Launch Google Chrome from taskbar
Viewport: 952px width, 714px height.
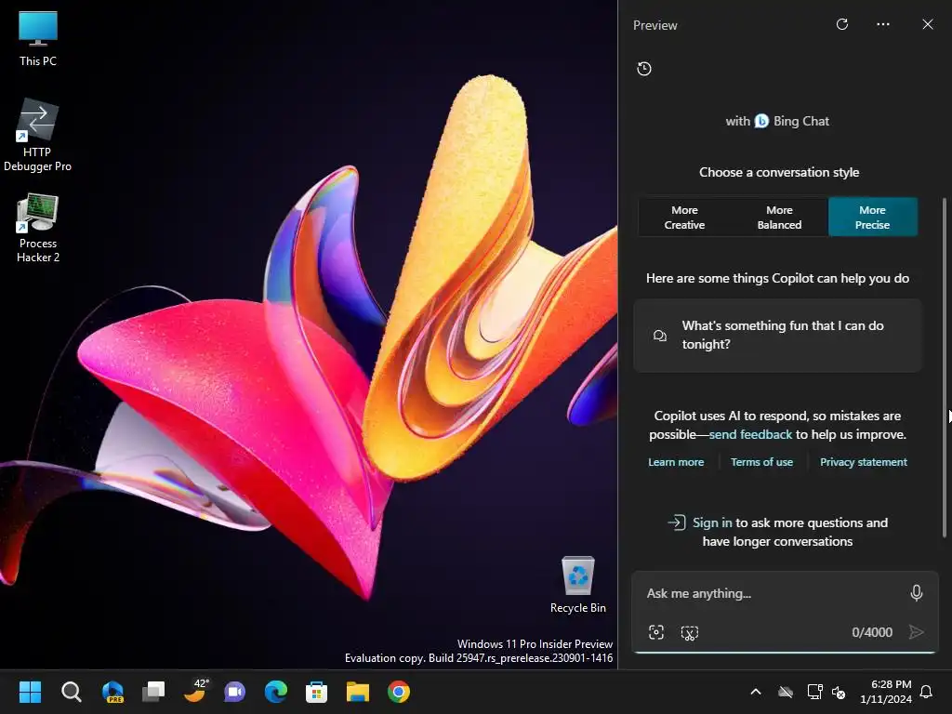(x=399, y=692)
